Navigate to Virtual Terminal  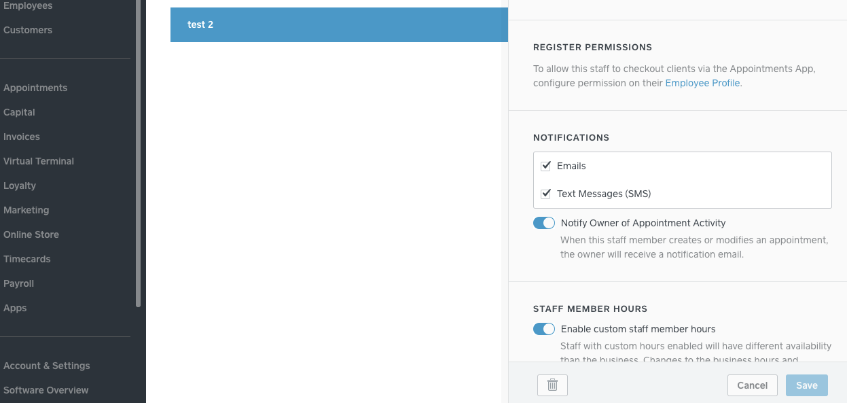tap(39, 161)
